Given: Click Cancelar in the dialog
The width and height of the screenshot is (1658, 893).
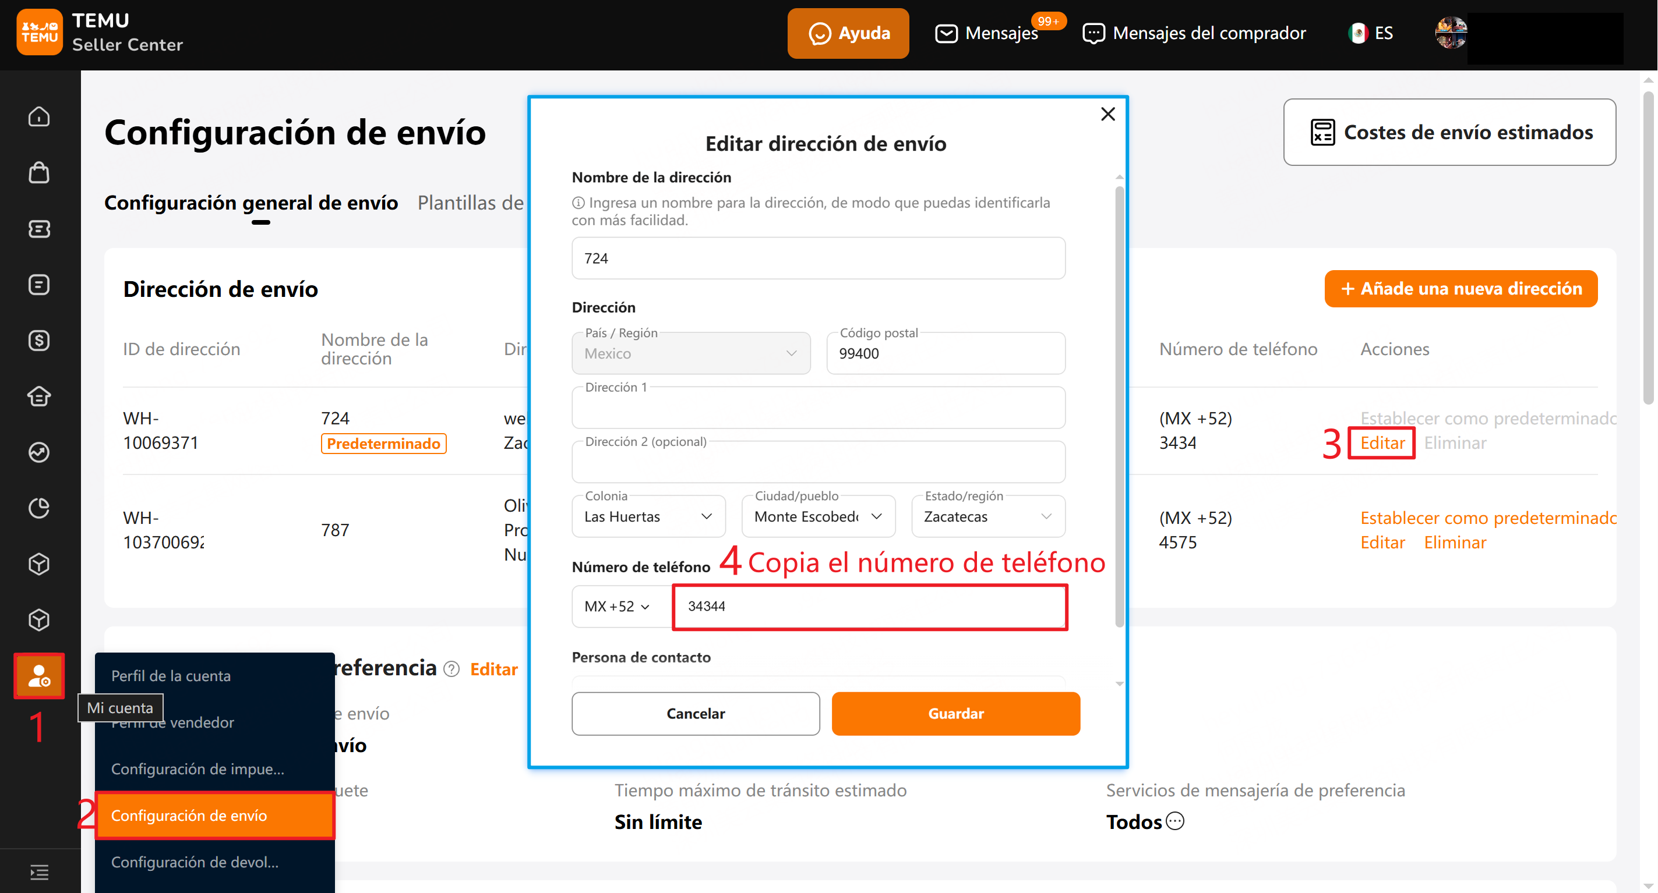Looking at the screenshot, I should [x=695, y=714].
